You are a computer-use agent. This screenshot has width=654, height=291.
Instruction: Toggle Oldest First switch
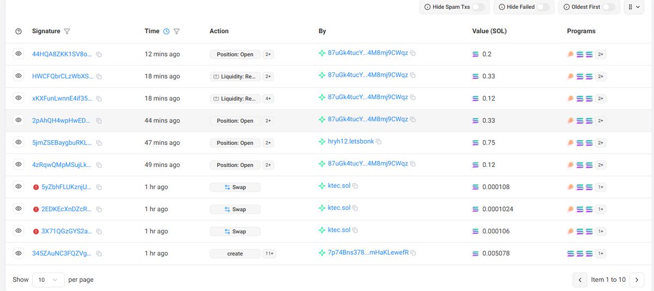click(609, 7)
